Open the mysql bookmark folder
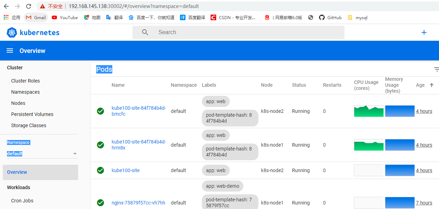The width and height of the screenshot is (439, 209). 357,17
